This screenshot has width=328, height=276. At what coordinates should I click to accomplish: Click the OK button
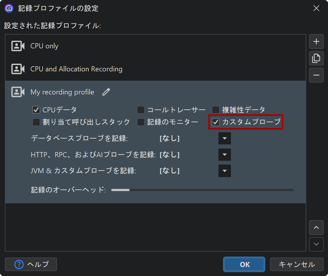tap(244, 264)
